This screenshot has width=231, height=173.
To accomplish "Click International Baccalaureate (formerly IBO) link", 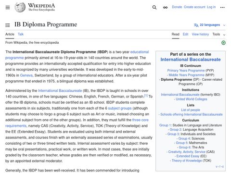I will click(x=180, y=95).
